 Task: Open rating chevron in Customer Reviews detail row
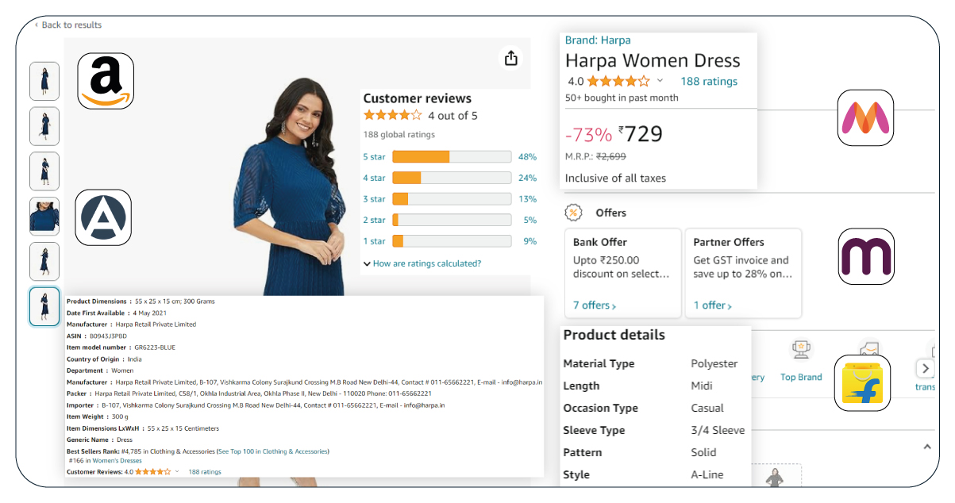point(177,472)
